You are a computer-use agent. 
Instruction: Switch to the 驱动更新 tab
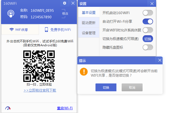click(x=88, y=23)
